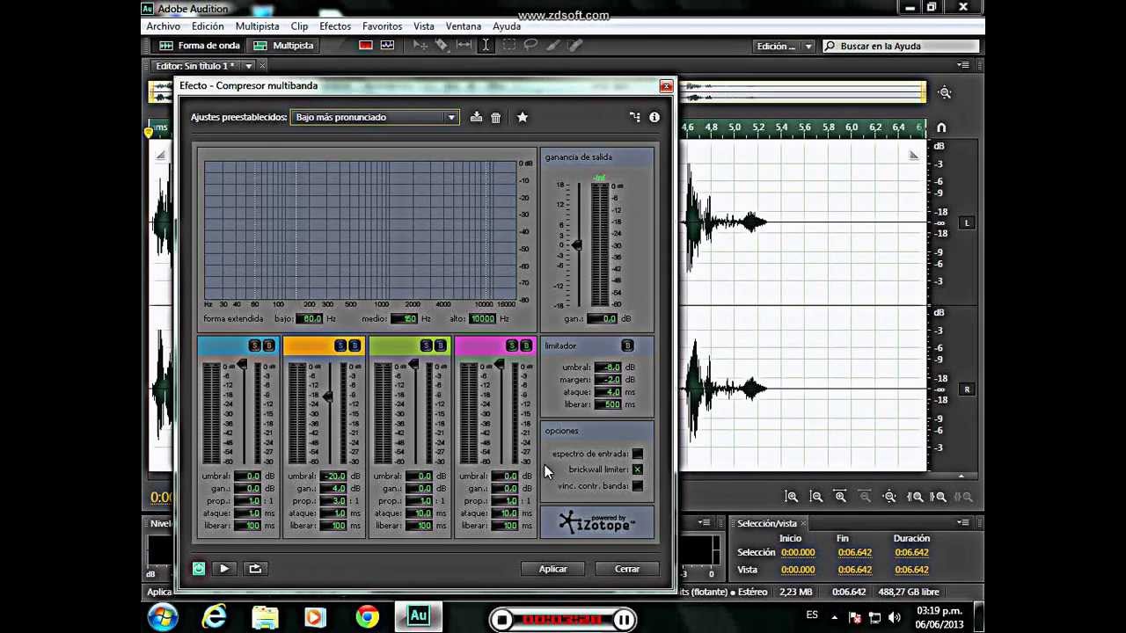Zoom out amplitude icon below waveform
The width and height of the screenshot is (1126, 633).
(x=816, y=497)
